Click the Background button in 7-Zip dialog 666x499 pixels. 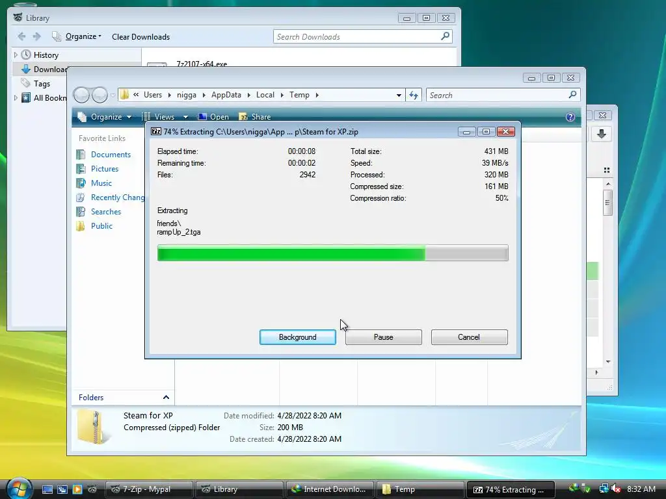click(x=297, y=337)
